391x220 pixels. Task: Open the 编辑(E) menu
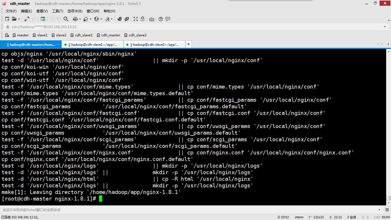point(26,11)
